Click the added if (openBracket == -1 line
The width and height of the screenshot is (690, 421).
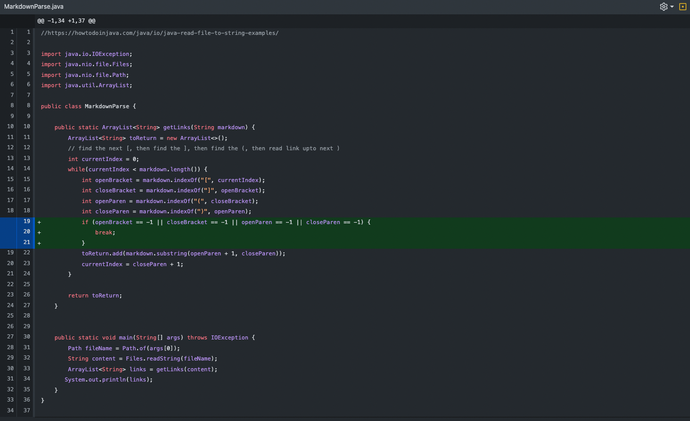click(x=226, y=222)
